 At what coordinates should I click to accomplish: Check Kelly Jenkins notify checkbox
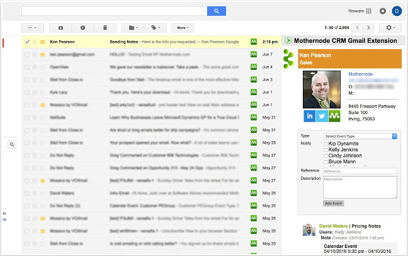(x=326, y=150)
